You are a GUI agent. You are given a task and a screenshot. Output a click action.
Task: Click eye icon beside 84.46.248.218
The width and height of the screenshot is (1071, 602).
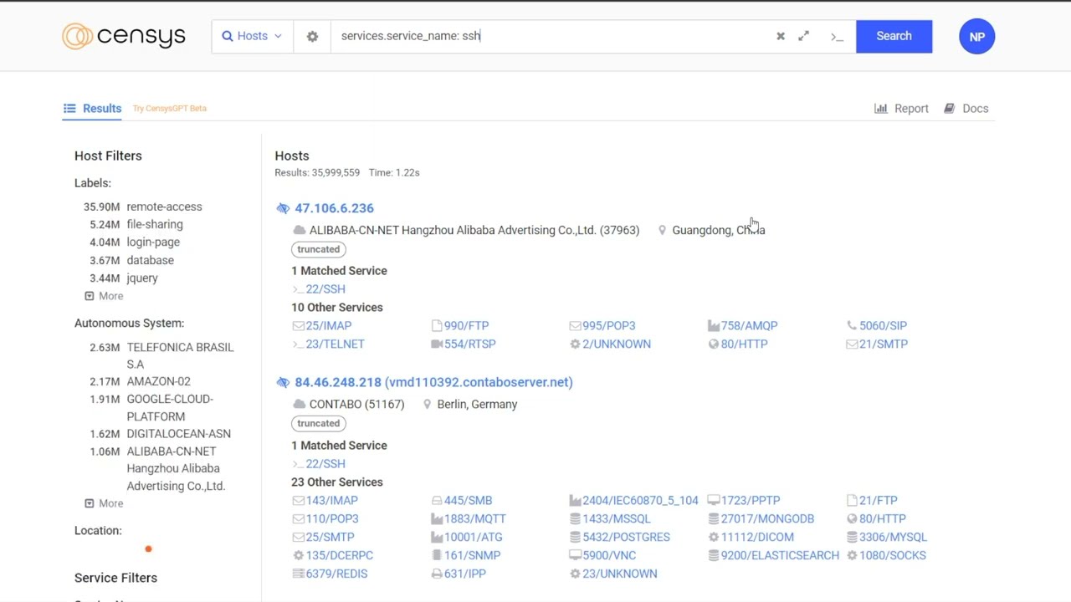[283, 382]
